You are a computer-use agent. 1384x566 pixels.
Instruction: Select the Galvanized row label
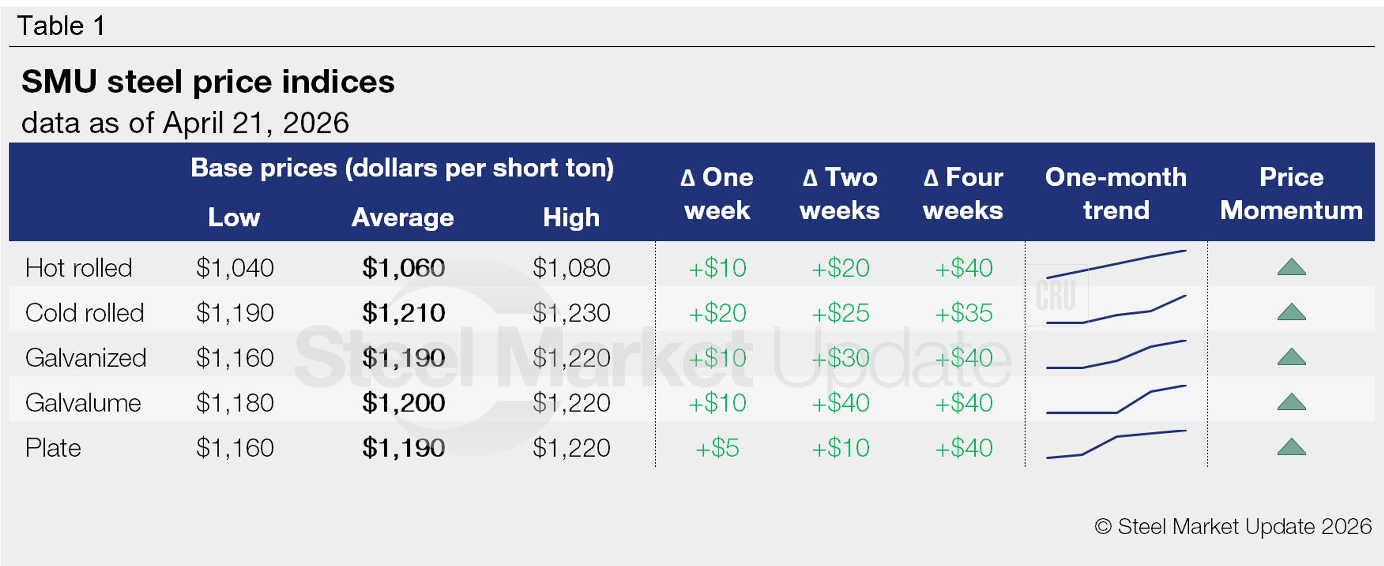pos(85,358)
